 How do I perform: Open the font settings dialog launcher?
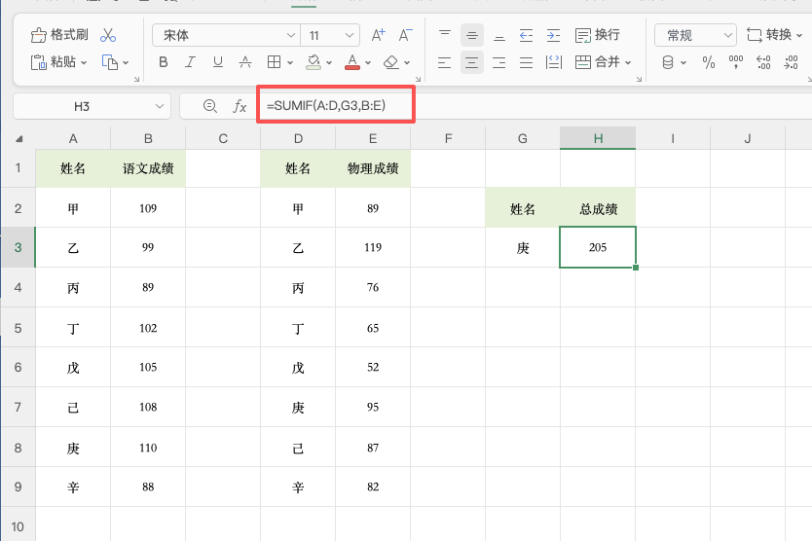pos(418,79)
